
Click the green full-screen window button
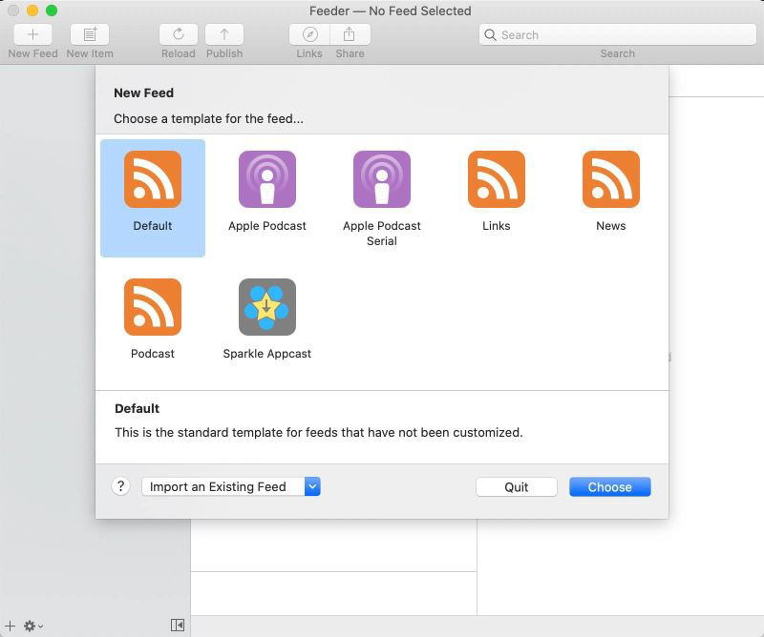52,10
